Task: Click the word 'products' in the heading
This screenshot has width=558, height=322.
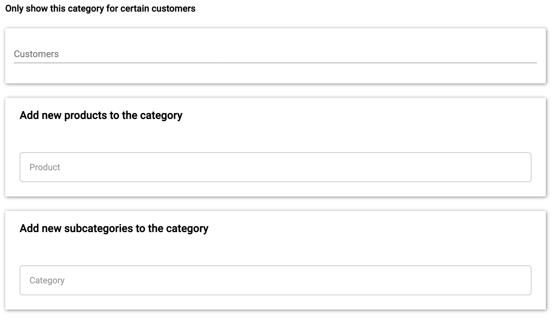Action: click(x=85, y=115)
